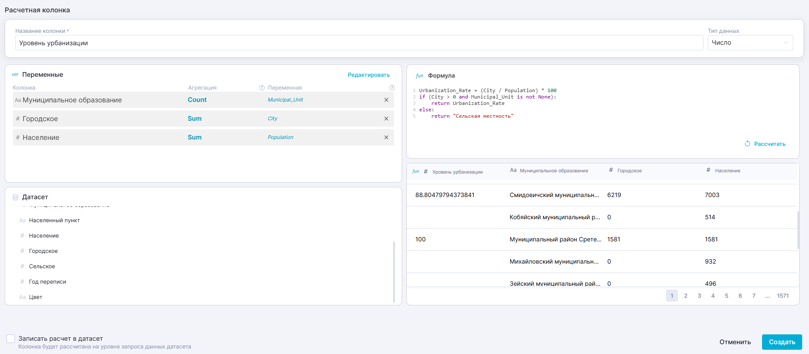Click the database icon beside Датасет

click(x=15, y=197)
